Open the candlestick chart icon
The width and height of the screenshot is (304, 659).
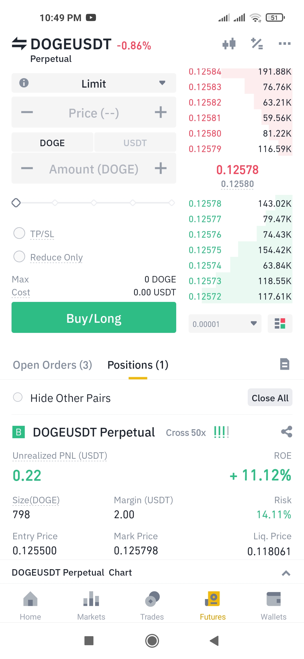[x=229, y=44]
